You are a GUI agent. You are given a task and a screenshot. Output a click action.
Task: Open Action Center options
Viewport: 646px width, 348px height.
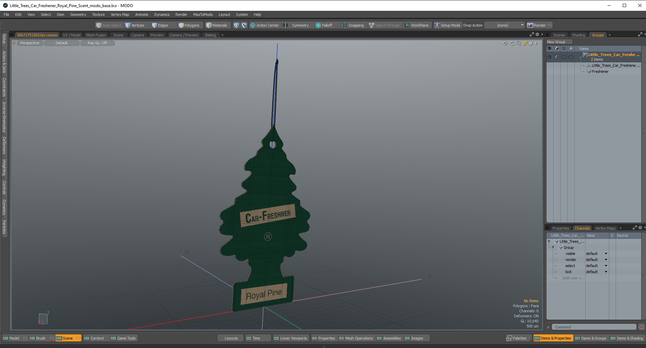[265, 25]
